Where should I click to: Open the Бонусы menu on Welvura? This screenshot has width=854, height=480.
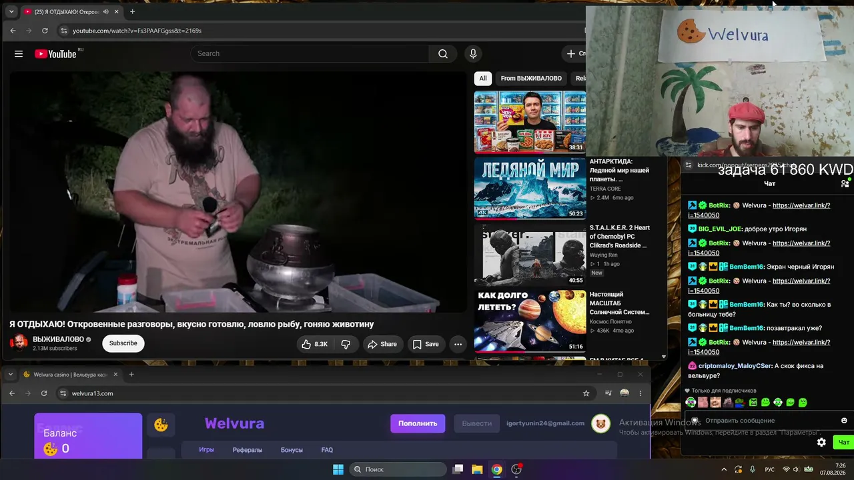click(x=292, y=450)
